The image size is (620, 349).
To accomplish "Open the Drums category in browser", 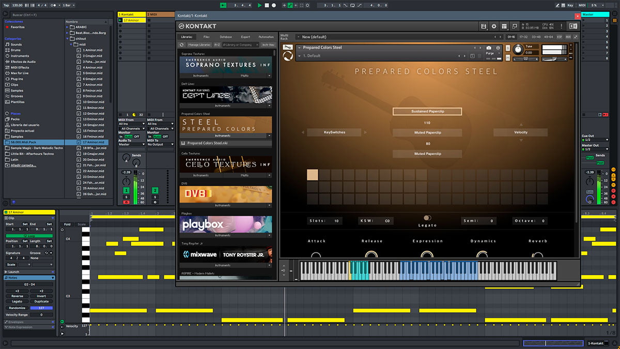I will click(x=17, y=50).
